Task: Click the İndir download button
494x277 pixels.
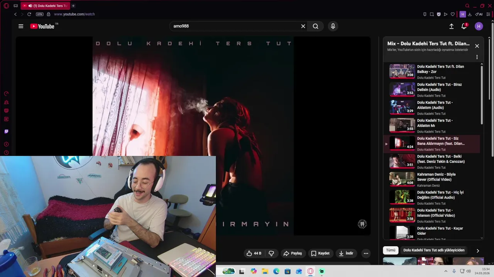Action: pos(346,253)
